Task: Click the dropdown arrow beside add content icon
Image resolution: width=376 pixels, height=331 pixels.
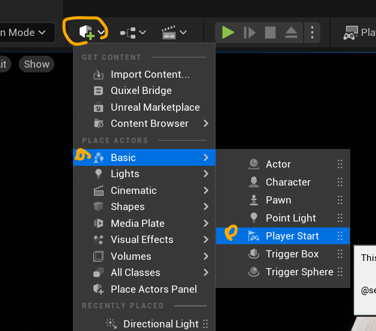Action: (101, 32)
